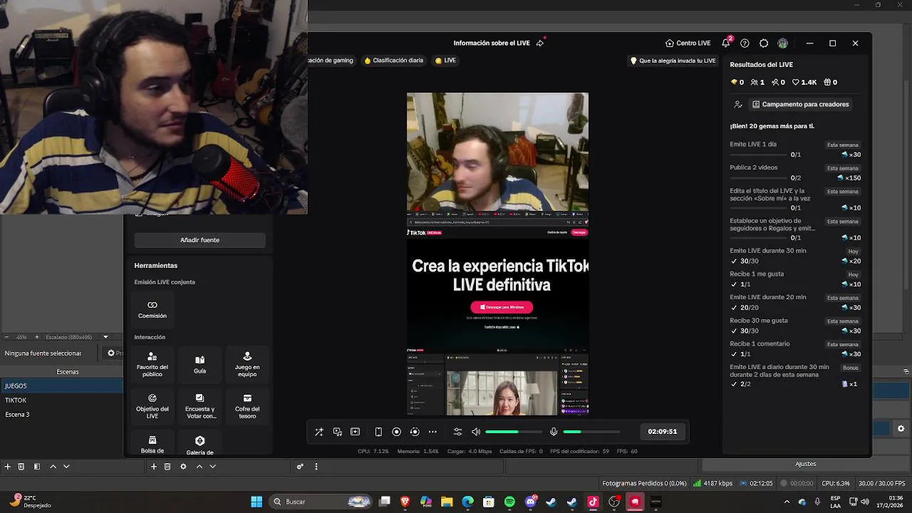Screen dimensions: 912x513
Task: Mute the microphone icon in toolbar
Action: click(554, 432)
